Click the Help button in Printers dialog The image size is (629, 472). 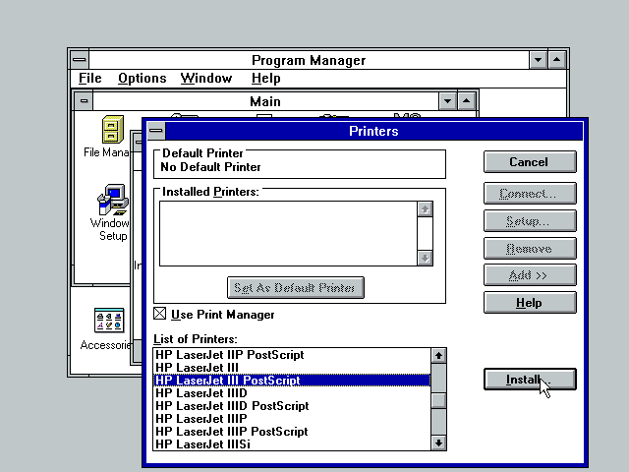point(530,302)
